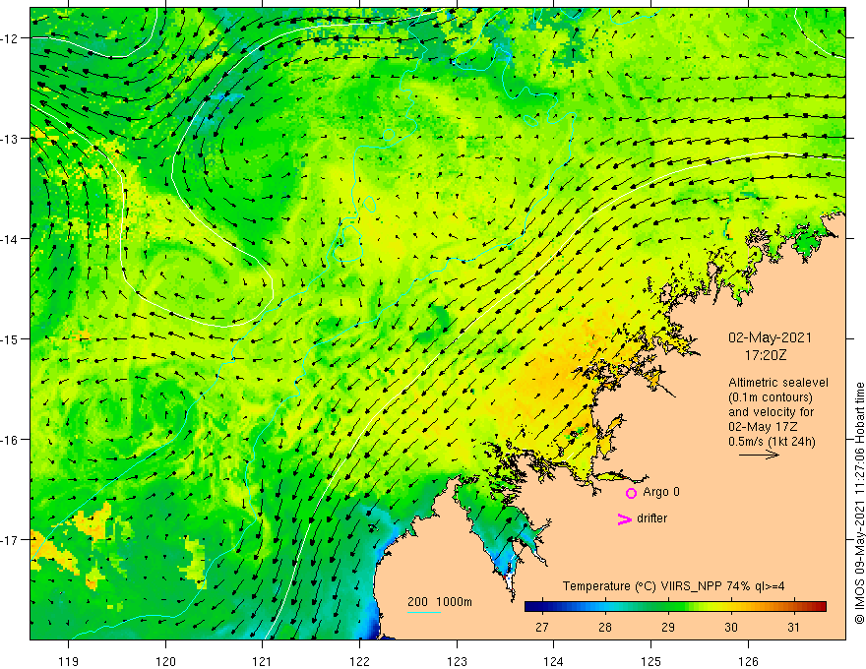This screenshot has height=669, width=866.
Task: Click the cyan 200 1000m contour legend line
Action: pos(423,612)
